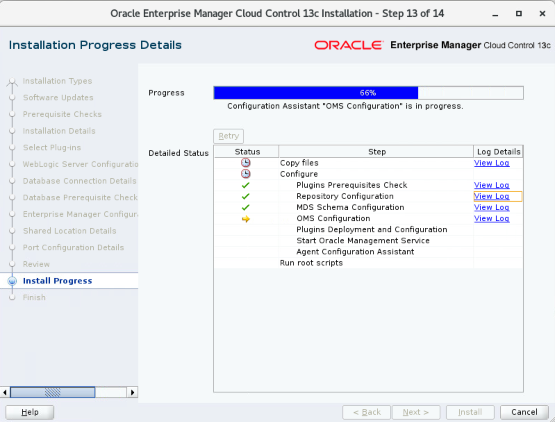The image size is (555, 422).
Task: Click the Retry button
Action: tap(229, 136)
